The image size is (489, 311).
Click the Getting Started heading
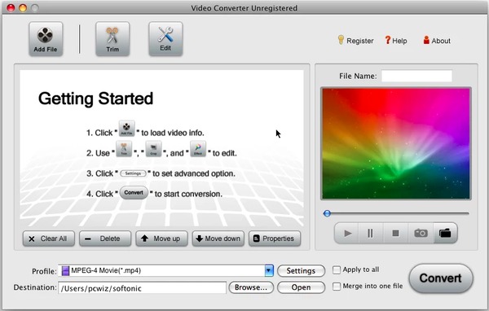(x=95, y=99)
